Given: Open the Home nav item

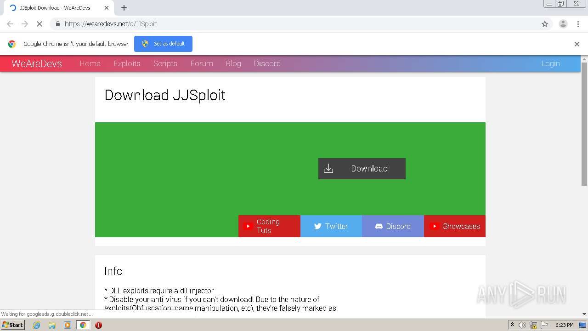Looking at the screenshot, I should (x=90, y=63).
